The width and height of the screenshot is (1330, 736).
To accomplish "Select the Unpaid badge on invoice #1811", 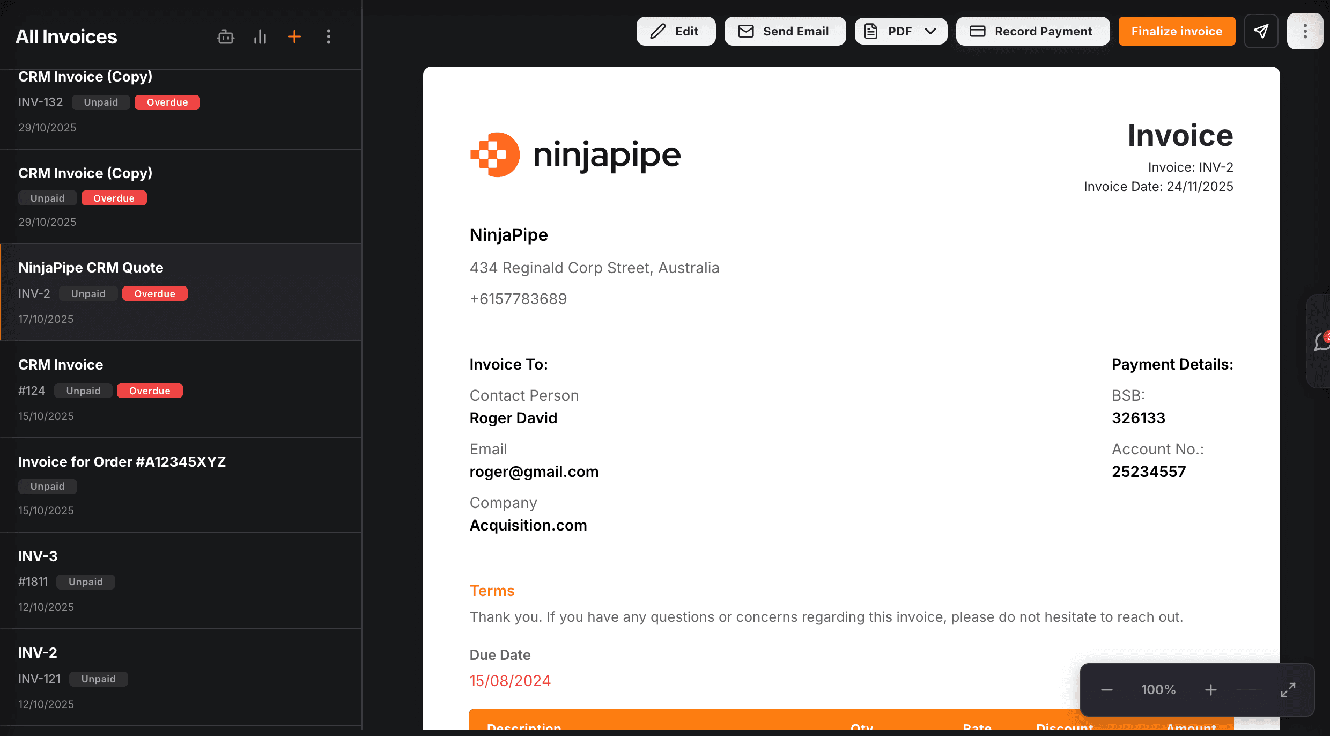I will click(85, 582).
